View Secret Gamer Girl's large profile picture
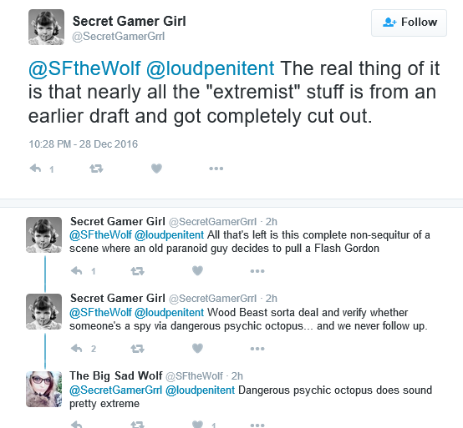 46,28
